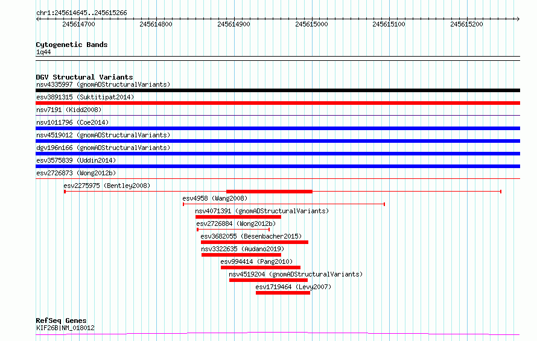The width and height of the screenshot is (537, 341).
Task: Click ruler position 245614800
Action: [156, 24]
